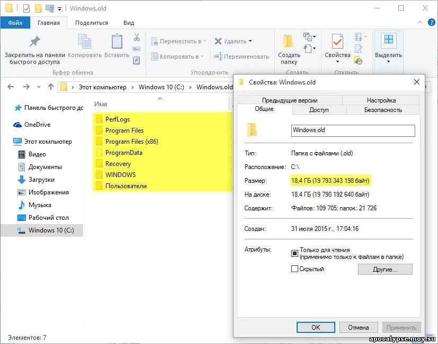Click New folder icon in title bar

(38, 8)
